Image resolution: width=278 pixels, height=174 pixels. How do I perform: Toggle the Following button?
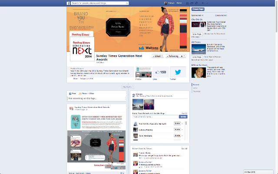tap(172, 56)
